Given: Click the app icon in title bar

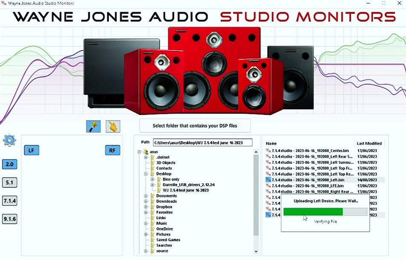Looking at the screenshot, I should [3, 3].
